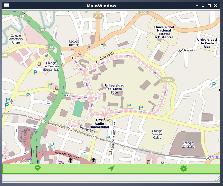Image resolution: width=223 pixels, height=186 pixels.
Task: Click the 'Colegio de Ciencias Economicas' label
Action: point(51,66)
